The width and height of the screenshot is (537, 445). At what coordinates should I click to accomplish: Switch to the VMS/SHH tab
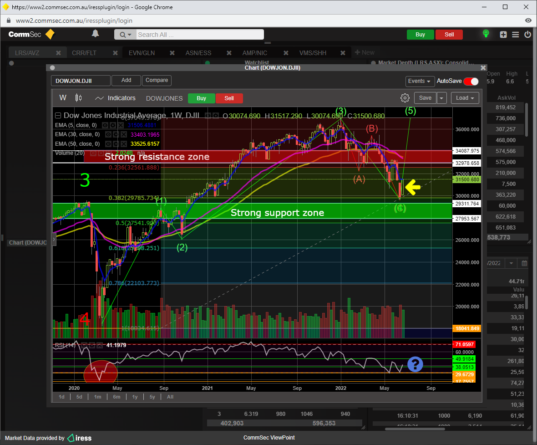pyautogui.click(x=313, y=53)
